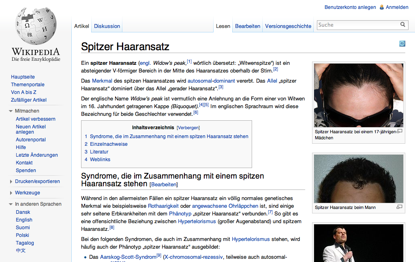Switch to Suomi language version

tap(23, 227)
